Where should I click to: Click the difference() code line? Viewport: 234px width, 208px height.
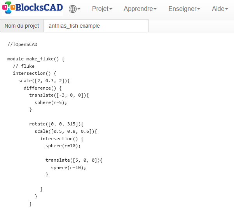tap(42, 88)
